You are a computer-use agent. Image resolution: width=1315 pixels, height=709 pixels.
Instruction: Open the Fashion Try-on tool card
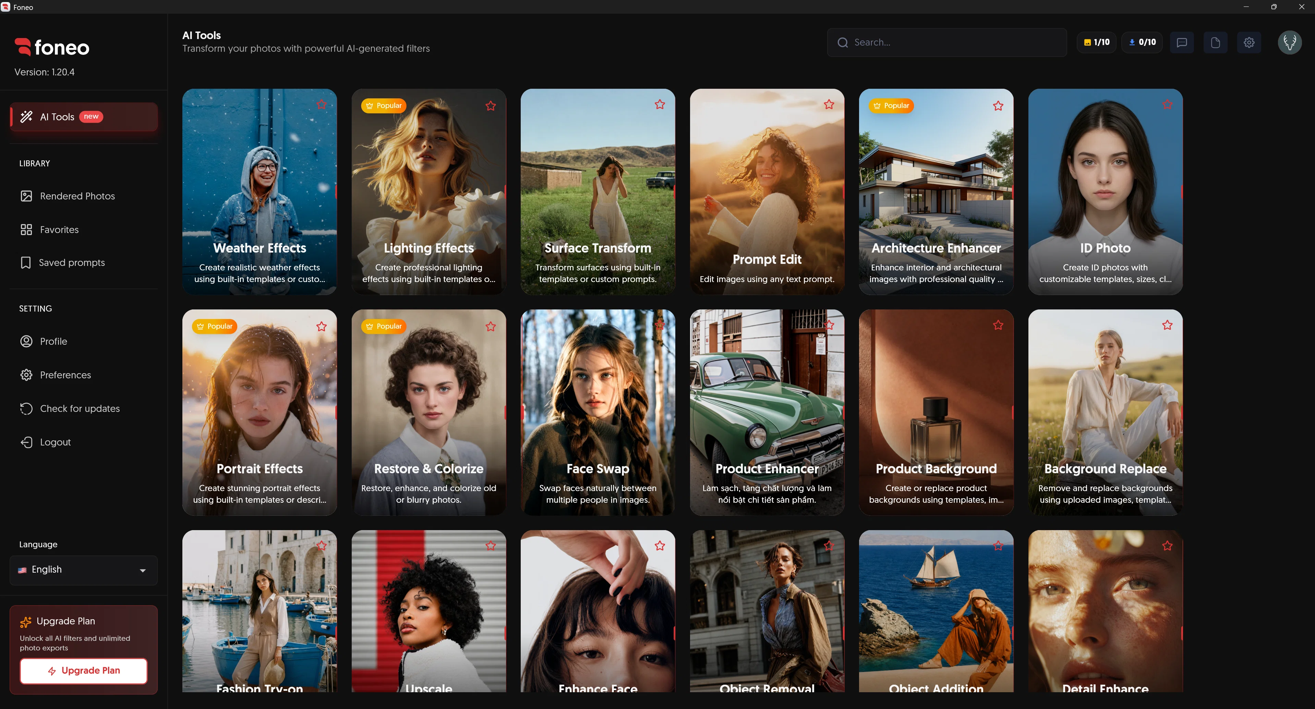(259, 611)
